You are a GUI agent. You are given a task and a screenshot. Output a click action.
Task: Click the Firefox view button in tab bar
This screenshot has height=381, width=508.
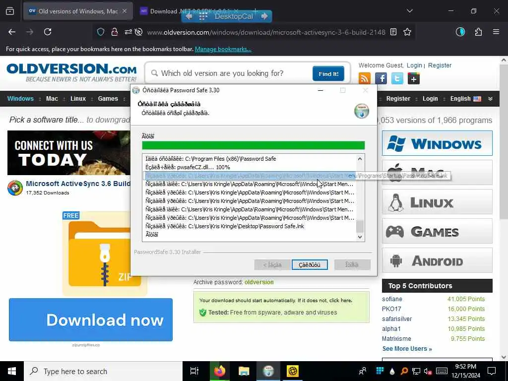[x=10, y=11]
